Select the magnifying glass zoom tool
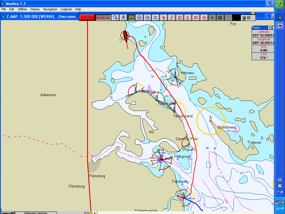 point(115,18)
